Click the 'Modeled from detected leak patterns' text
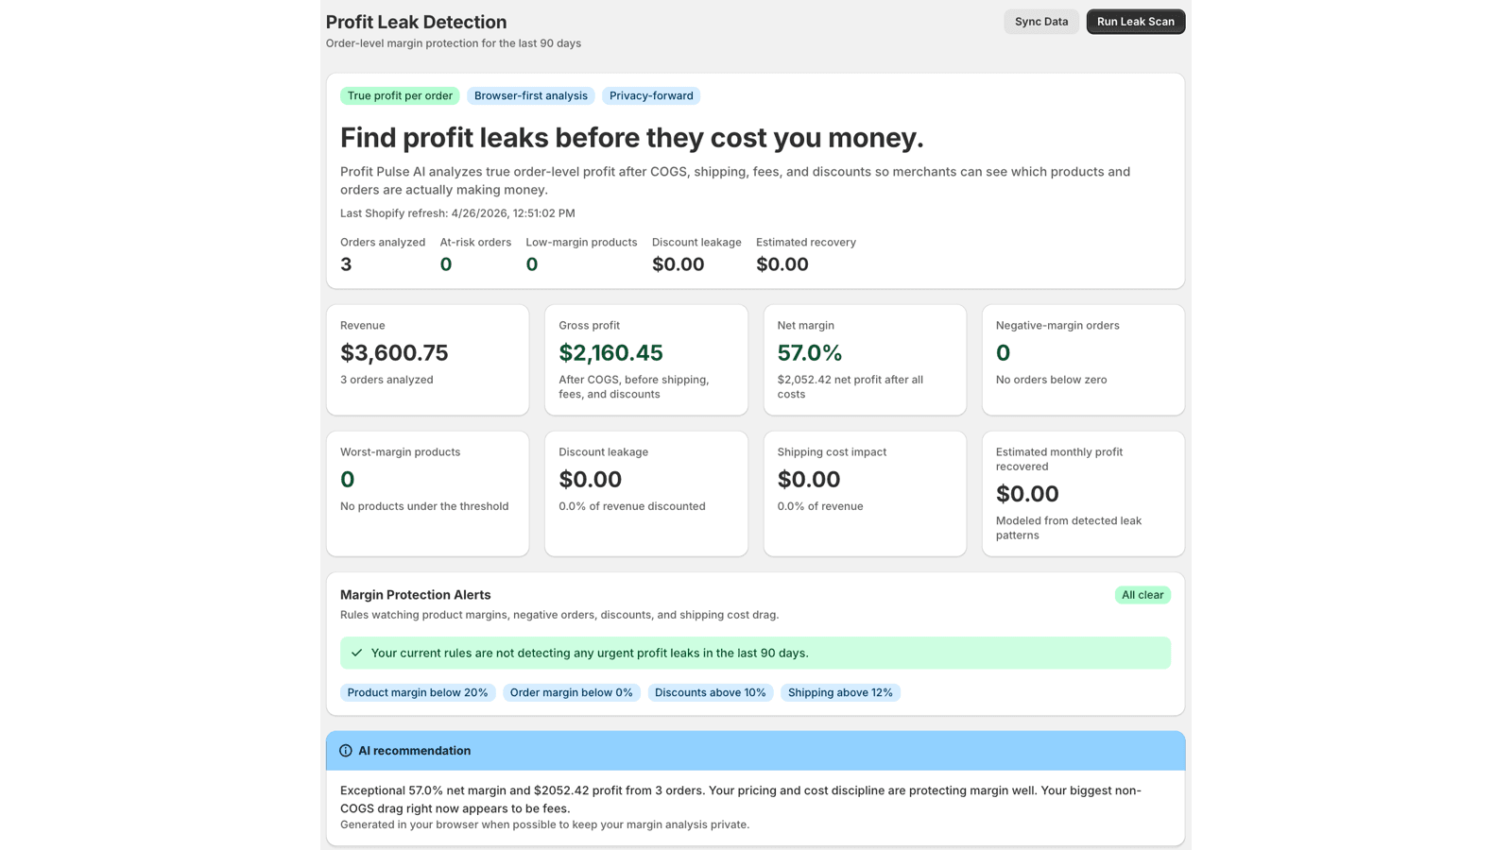This screenshot has height=850, width=1512. coord(1069,528)
